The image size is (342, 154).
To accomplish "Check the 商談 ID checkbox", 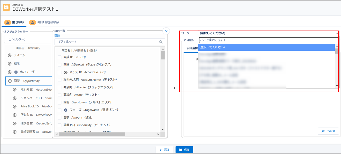I will pyautogui.click(x=60, y=57).
